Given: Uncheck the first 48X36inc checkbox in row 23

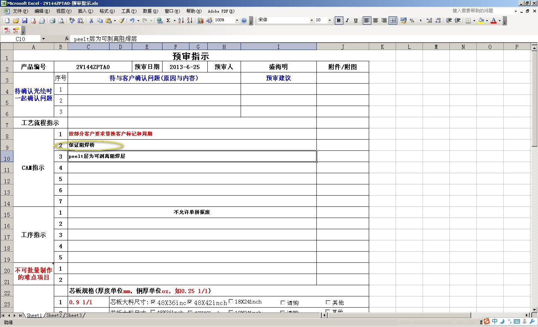Looking at the screenshot, I should coord(153,302).
